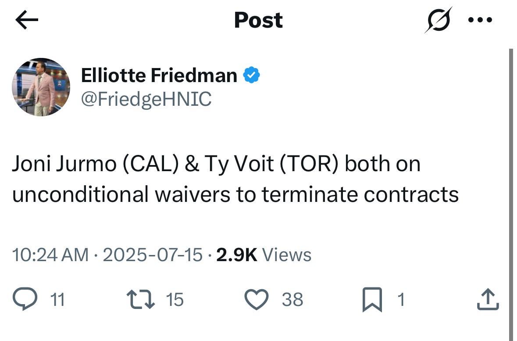Tap the Post header title
This screenshot has height=341, width=517.
click(x=258, y=20)
